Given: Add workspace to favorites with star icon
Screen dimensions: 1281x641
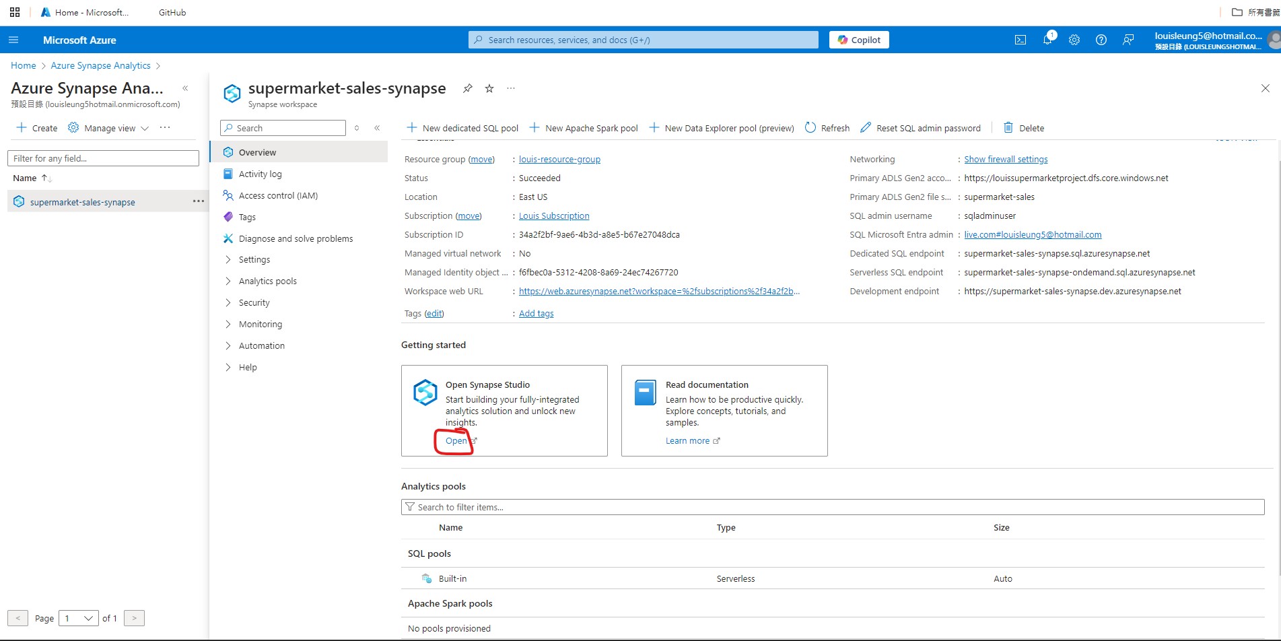Looking at the screenshot, I should 489,88.
